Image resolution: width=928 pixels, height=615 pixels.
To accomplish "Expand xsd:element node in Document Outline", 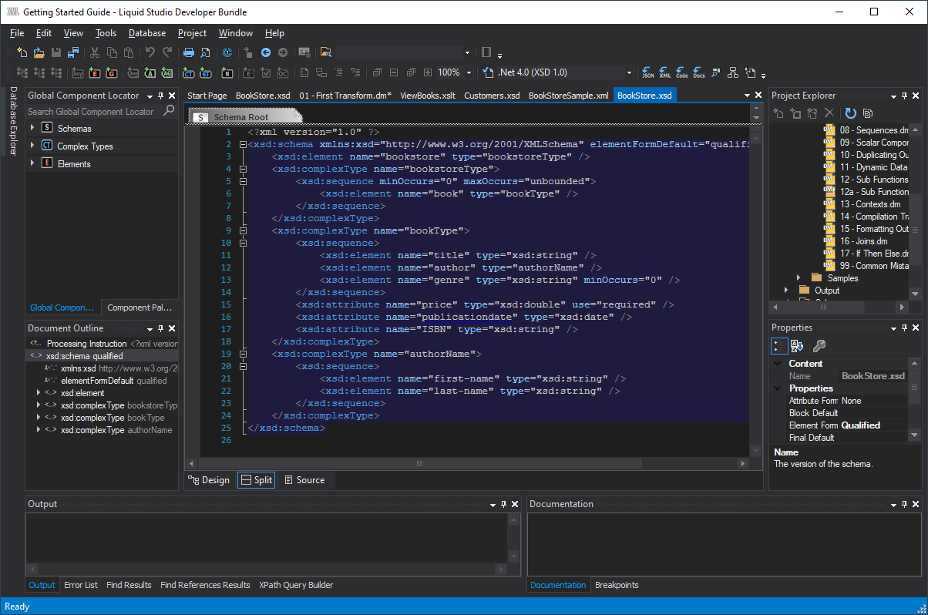I will (x=39, y=393).
